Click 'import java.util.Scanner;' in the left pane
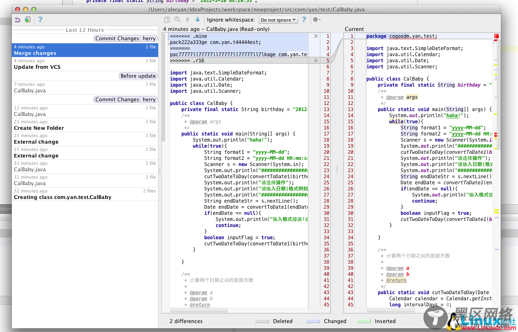 click(x=205, y=91)
